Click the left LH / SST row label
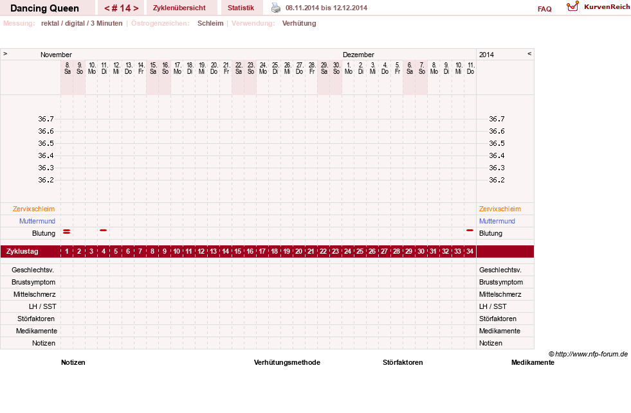 tap(42, 306)
